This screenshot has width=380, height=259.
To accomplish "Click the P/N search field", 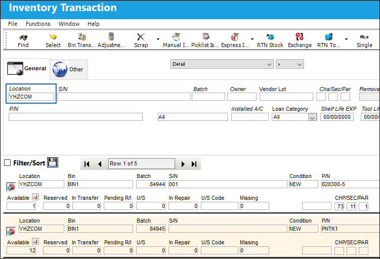I will tap(75, 117).
